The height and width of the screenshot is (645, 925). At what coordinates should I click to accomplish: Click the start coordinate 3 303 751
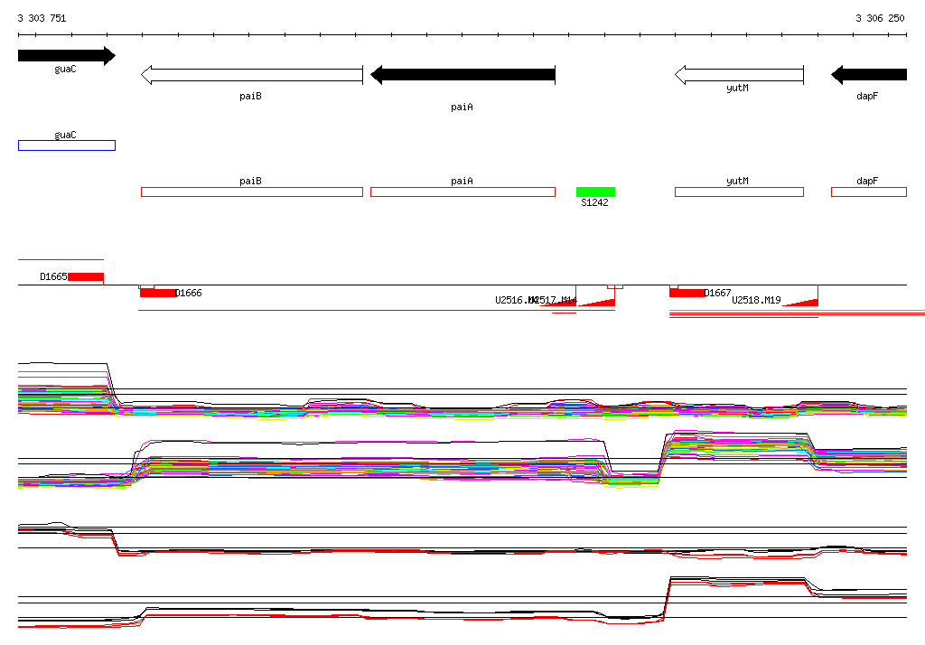tap(42, 18)
